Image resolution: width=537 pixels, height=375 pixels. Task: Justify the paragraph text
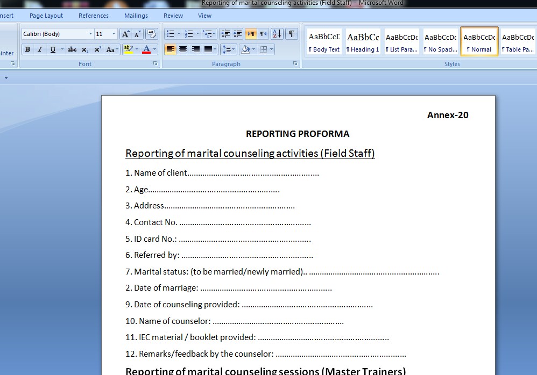click(x=209, y=49)
